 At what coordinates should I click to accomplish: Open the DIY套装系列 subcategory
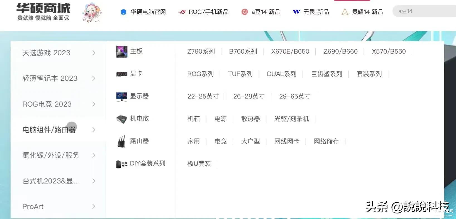tap(148, 163)
